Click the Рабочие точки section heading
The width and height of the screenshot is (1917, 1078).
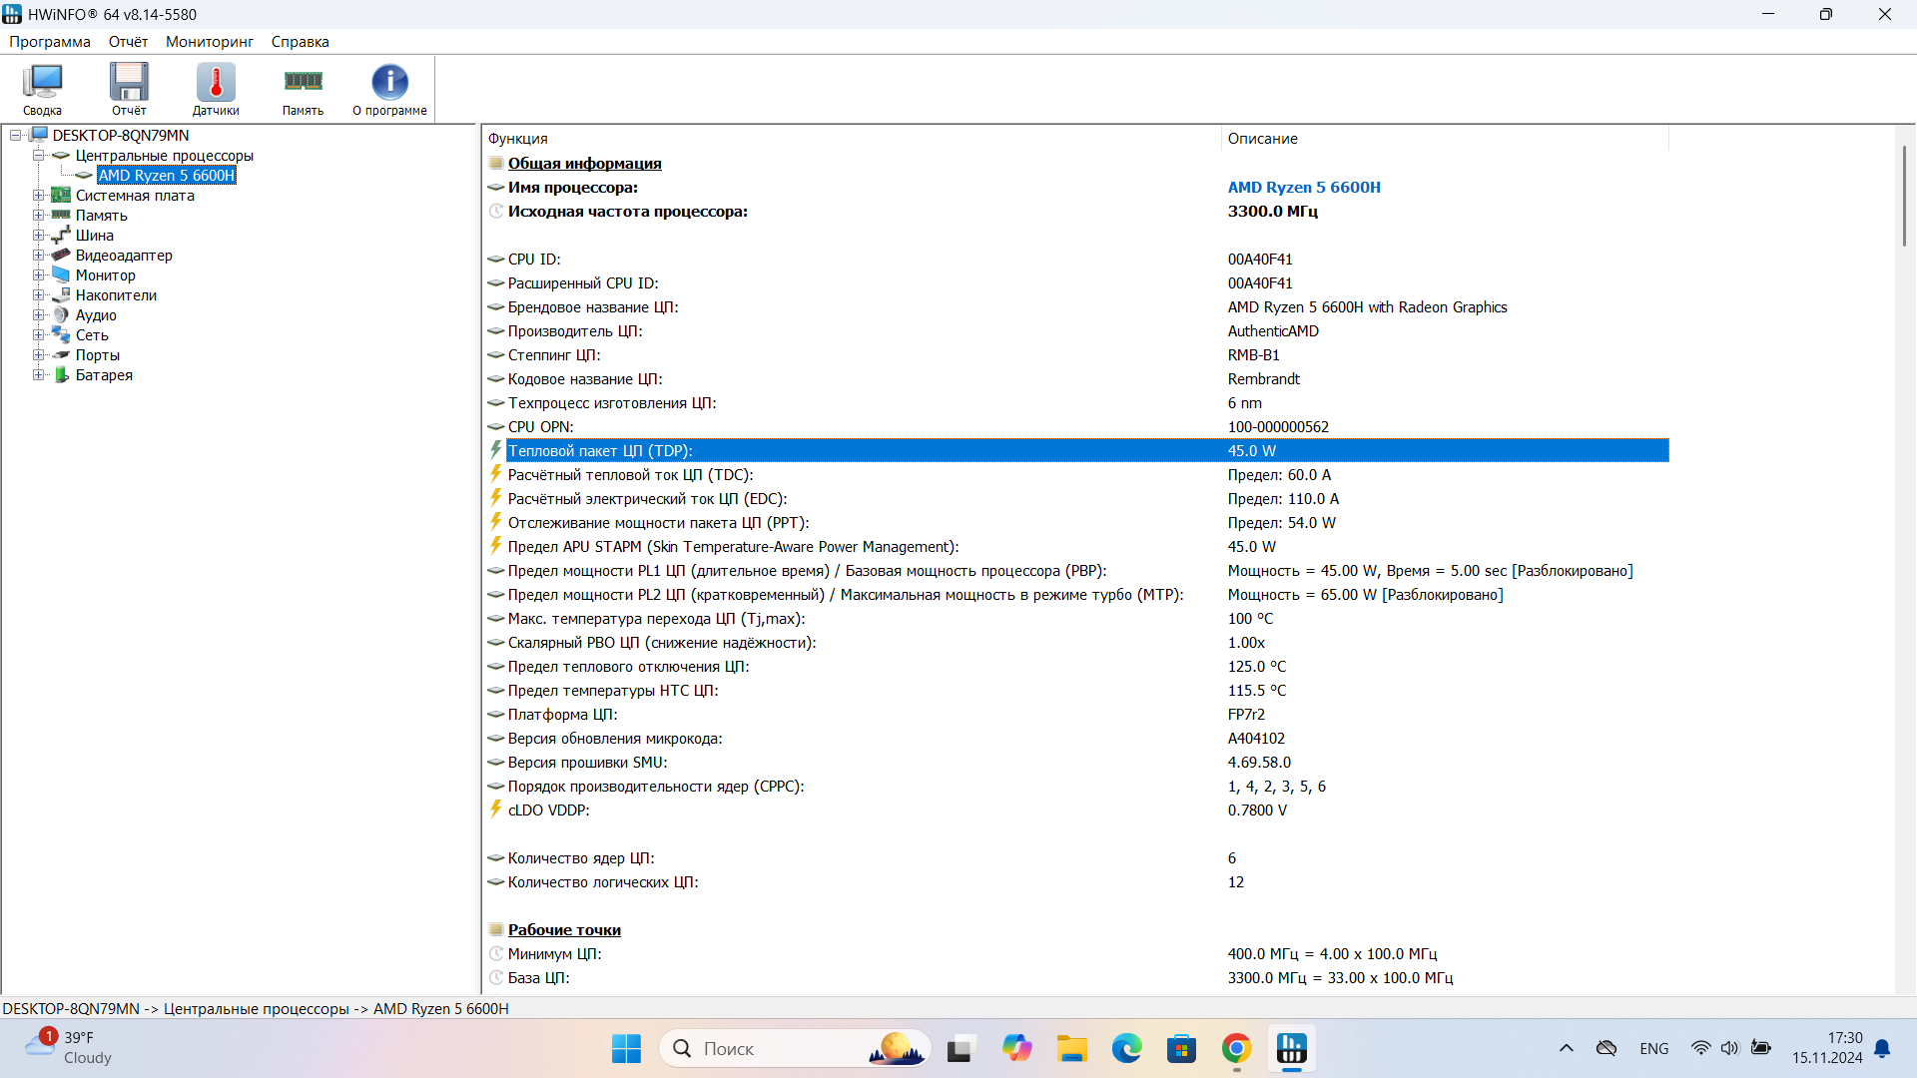(564, 930)
